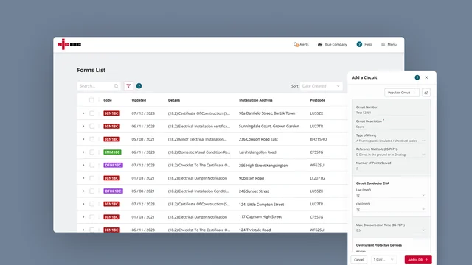Screen dimensions: 472x265
Task: Expand the Larch Llangollen Road row
Action: (x=83, y=152)
